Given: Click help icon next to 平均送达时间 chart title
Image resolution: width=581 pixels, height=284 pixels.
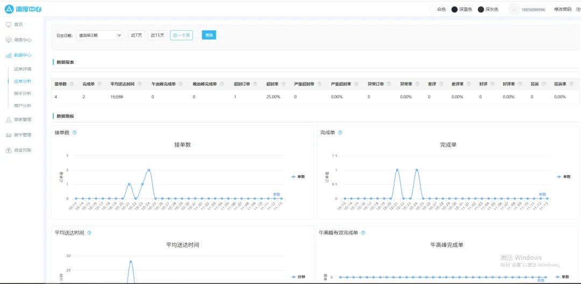Looking at the screenshot, I should 89,233.
